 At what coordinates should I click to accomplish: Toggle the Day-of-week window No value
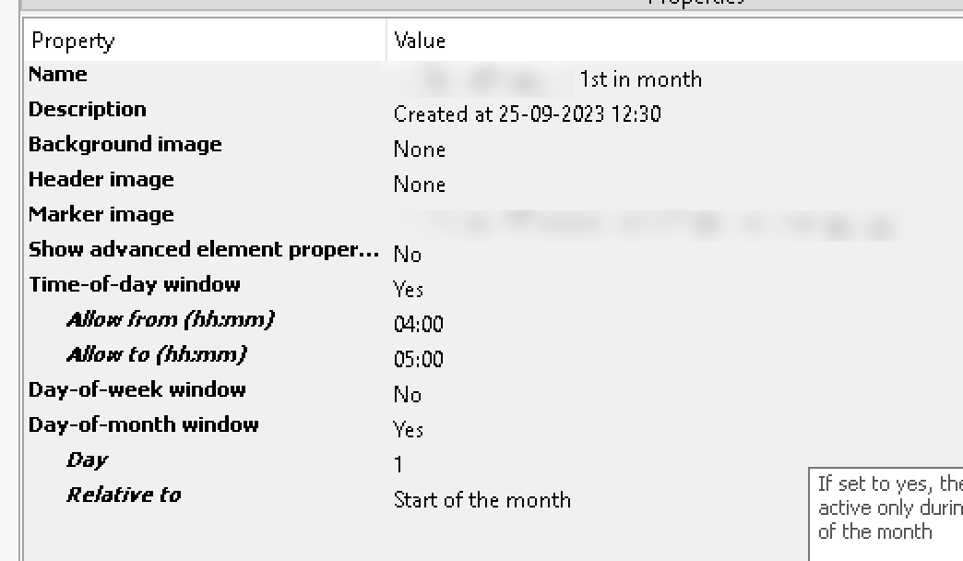pyautogui.click(x=408, y=395)
